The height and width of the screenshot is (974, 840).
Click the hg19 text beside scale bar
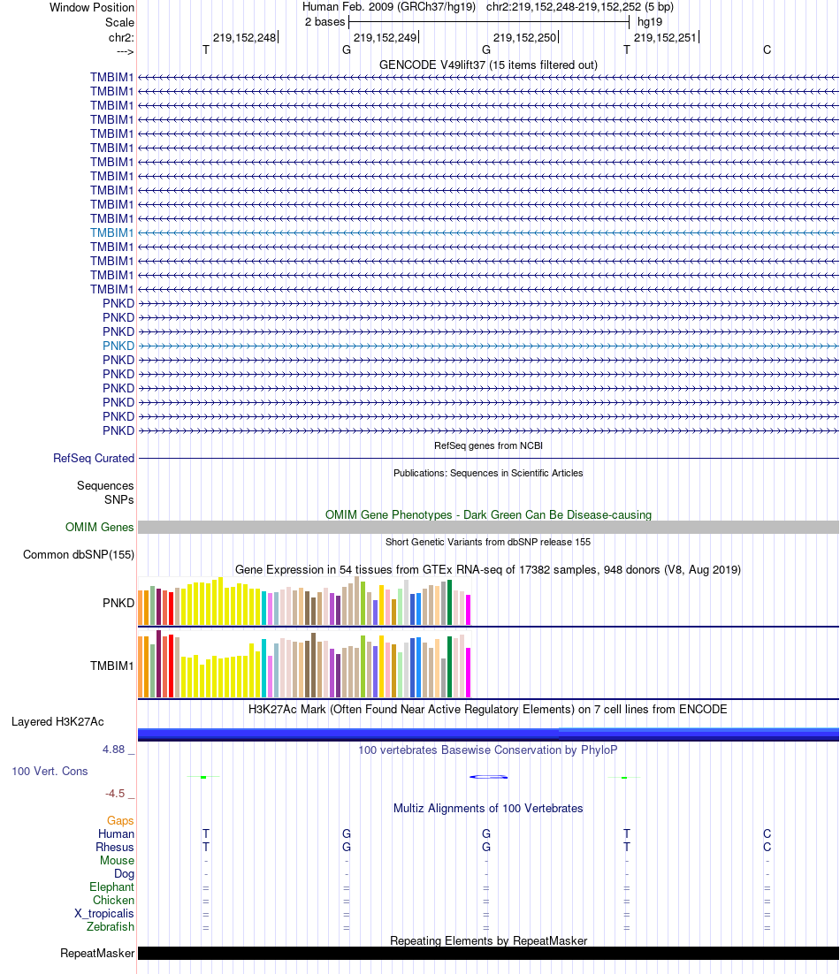(x=650, y=22)
